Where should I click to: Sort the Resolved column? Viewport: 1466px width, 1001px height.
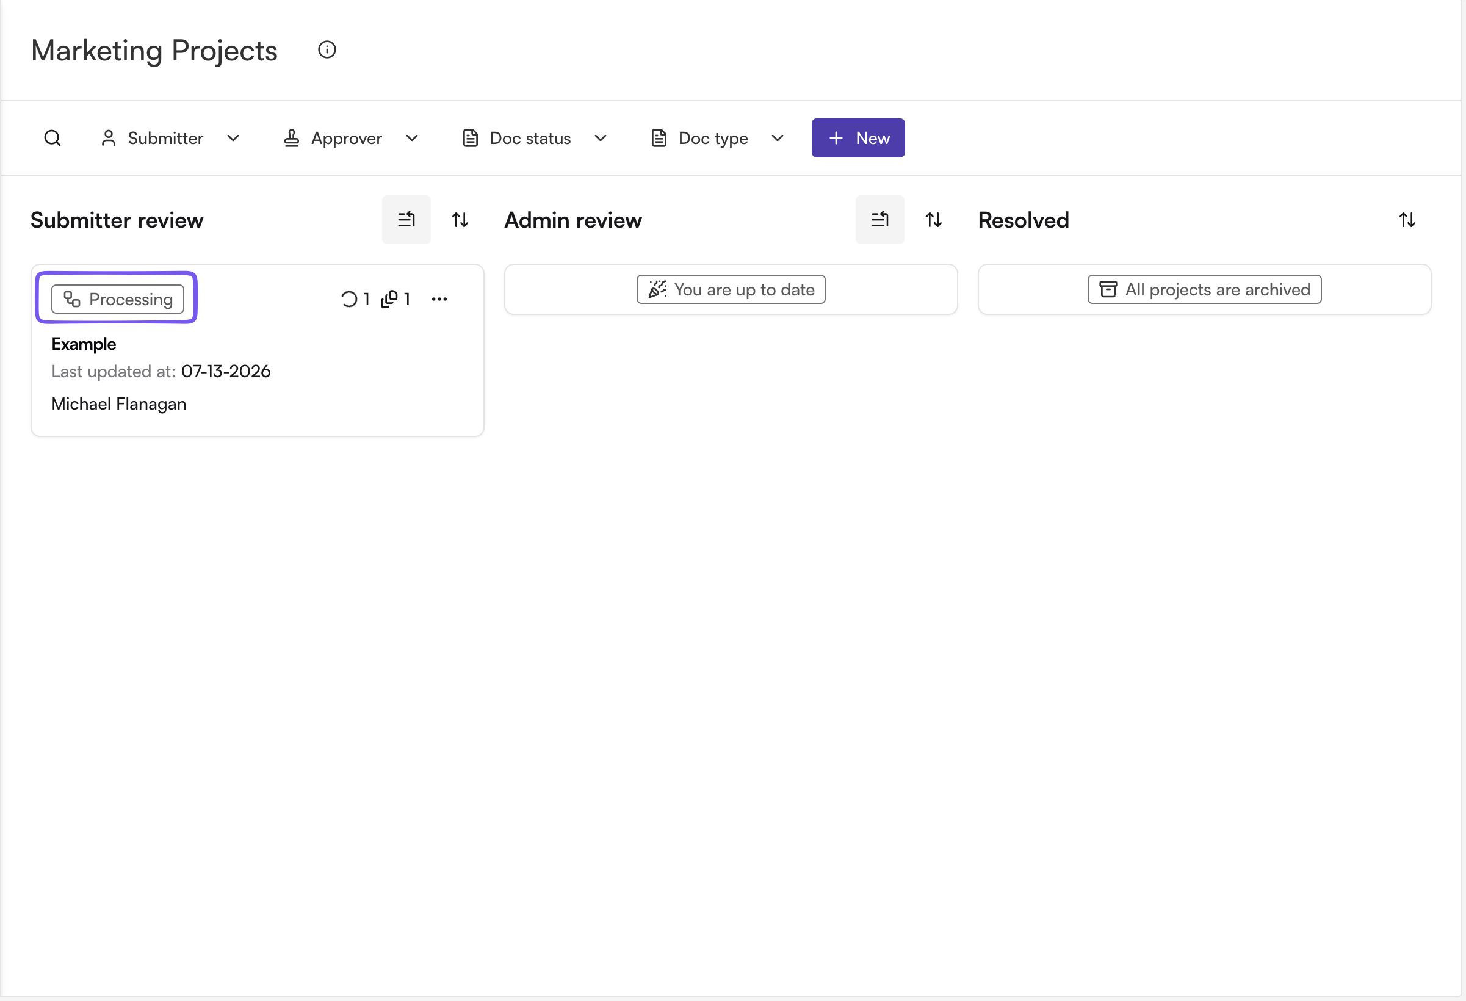click(1407, 220)
